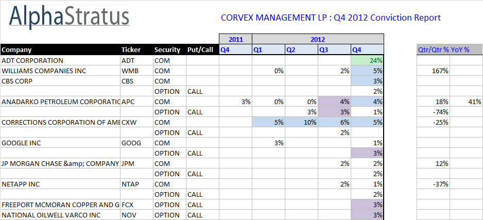This screenshot has height=220, width=483.
Task: Click the AlphaStratus logo
Action: (x=69, y=18)
